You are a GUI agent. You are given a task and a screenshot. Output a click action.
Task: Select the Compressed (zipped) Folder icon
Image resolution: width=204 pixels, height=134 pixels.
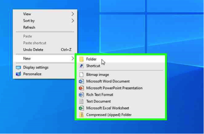(x=81, y=115)
